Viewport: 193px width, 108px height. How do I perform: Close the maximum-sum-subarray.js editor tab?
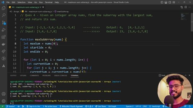tap(43, 7)
